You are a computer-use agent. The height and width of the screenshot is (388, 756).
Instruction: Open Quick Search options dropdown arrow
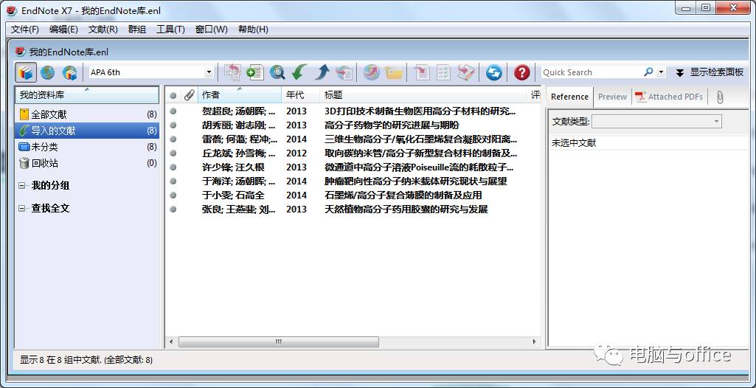pyautogui.click(x=661, y=72)
